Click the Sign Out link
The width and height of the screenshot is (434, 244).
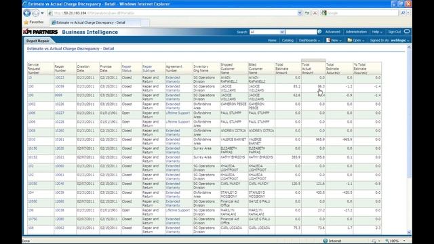(394, 32)
